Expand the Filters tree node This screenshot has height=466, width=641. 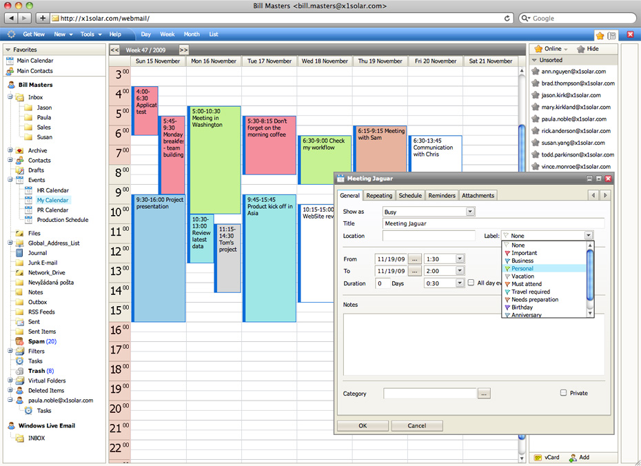click(10, 352)
